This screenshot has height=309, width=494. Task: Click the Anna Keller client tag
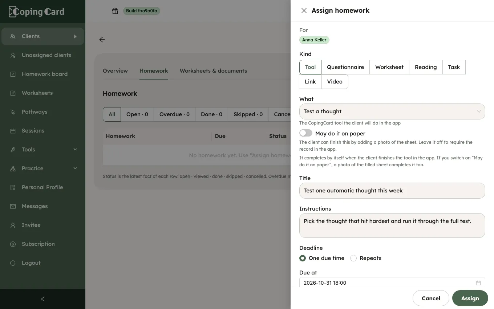[314, 40]
